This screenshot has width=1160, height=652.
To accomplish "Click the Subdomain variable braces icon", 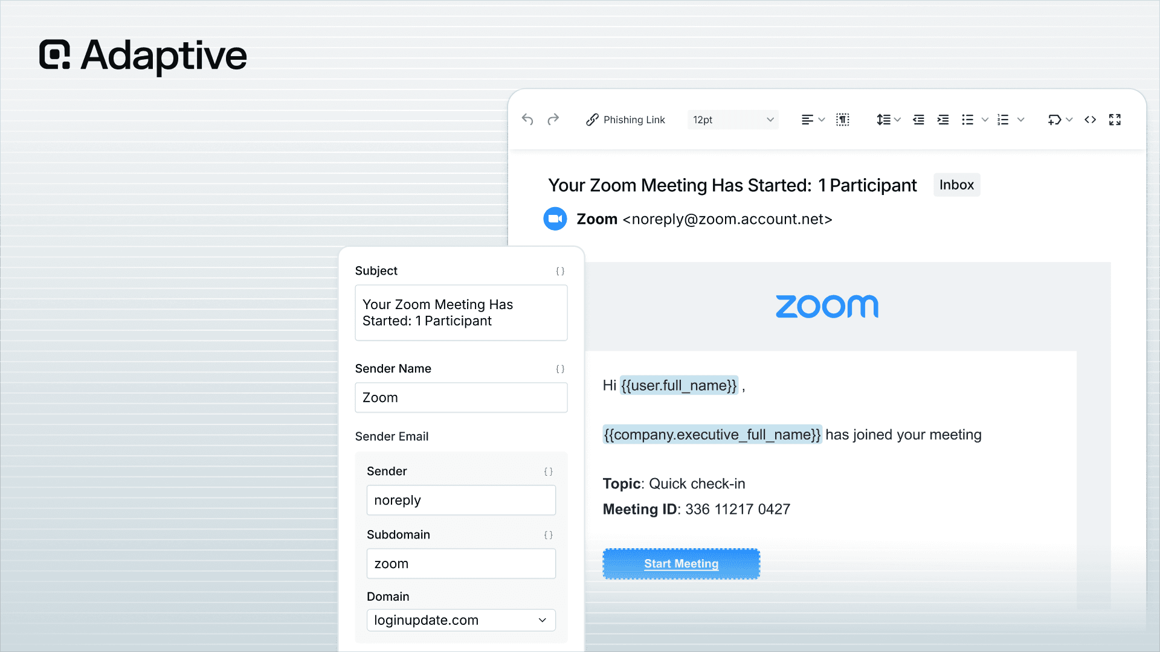I will 549,535.
